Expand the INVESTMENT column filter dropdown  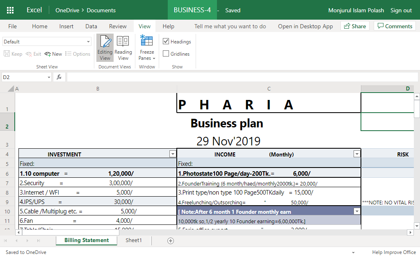click(173, 154)
